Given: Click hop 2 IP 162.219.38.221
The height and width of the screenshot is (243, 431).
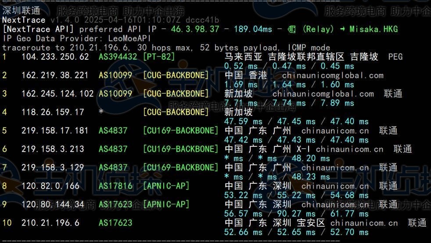Looking at the screenshot, I should tap(55, 76).
